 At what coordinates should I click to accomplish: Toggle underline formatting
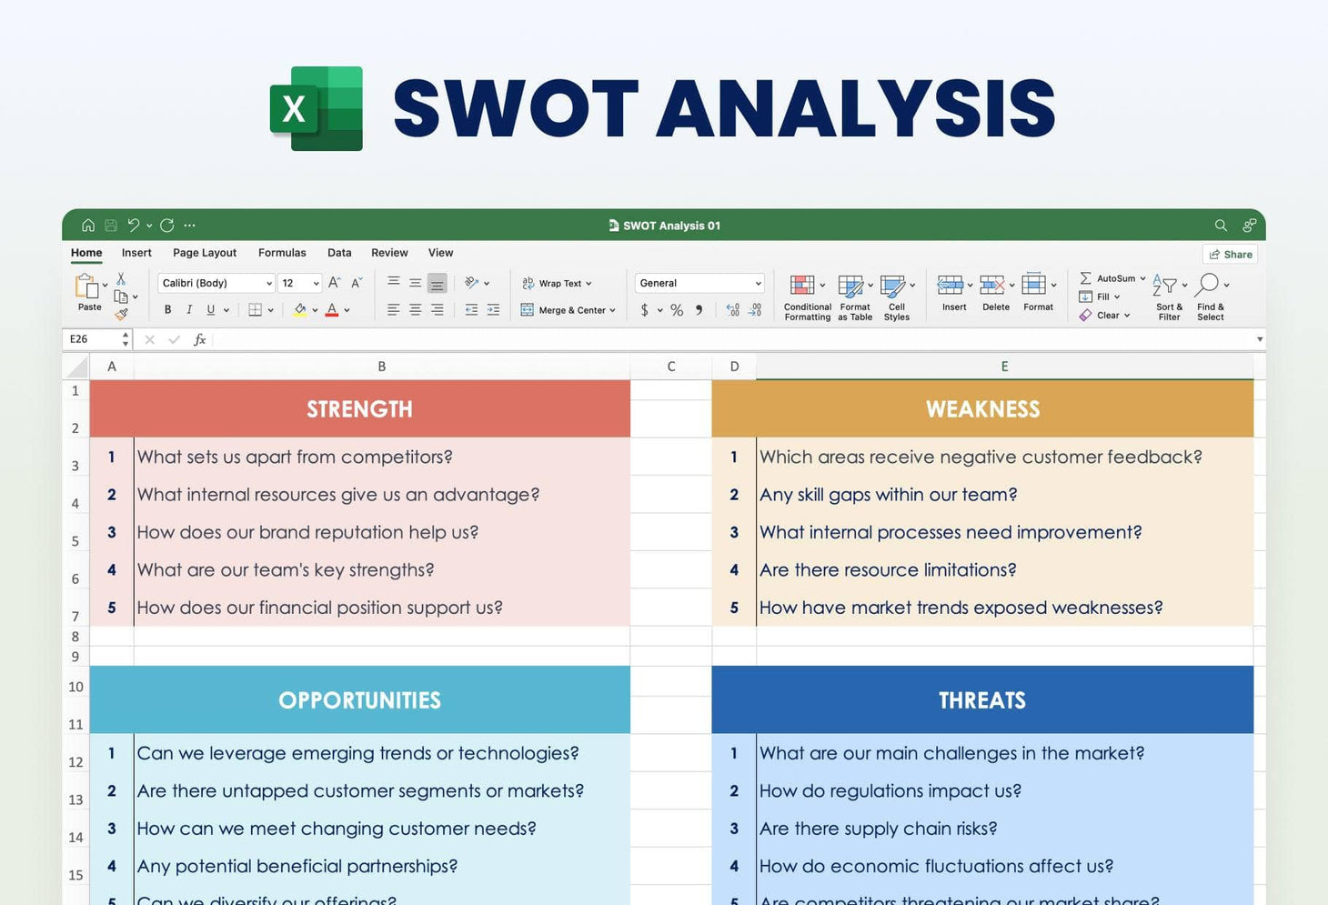point(210,309)
